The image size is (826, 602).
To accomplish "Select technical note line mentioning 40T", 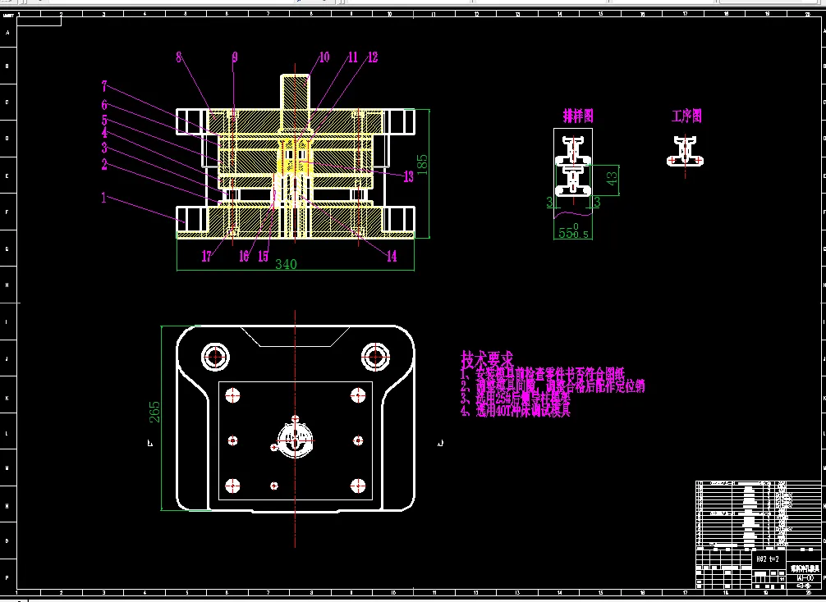I will pos(516,410).
